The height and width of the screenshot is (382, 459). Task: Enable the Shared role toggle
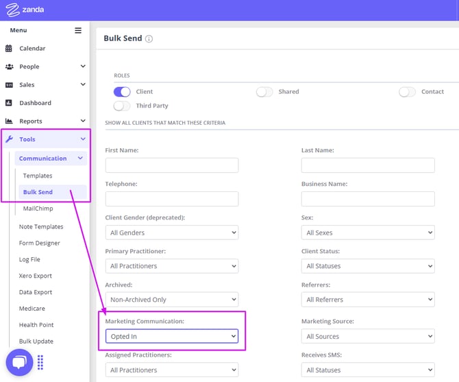click(264, 92)
